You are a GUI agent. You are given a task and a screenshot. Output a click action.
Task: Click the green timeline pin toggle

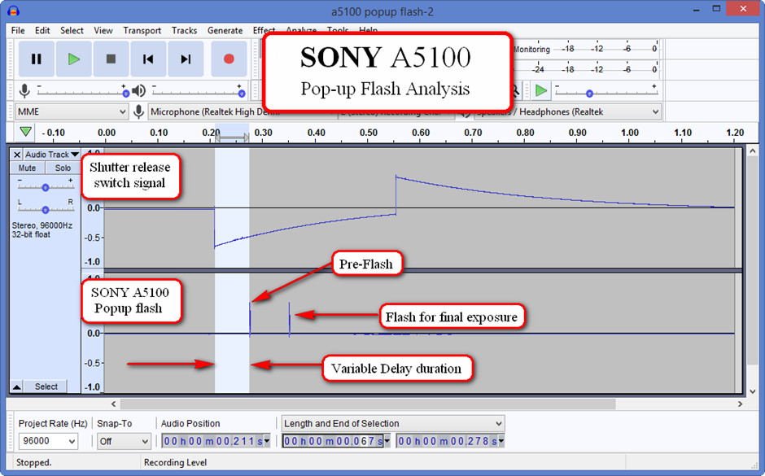coord(25,131)
